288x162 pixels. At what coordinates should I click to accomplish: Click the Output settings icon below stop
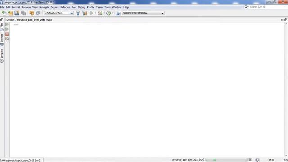7,39
